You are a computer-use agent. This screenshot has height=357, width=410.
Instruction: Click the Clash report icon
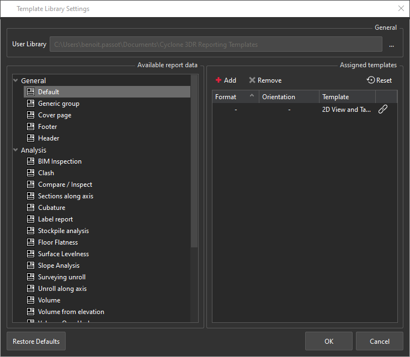(31, 173)
